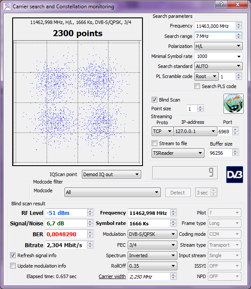Click the Detect button
Viewport: 251px width, 289px height.
click(x=178, y=193)
